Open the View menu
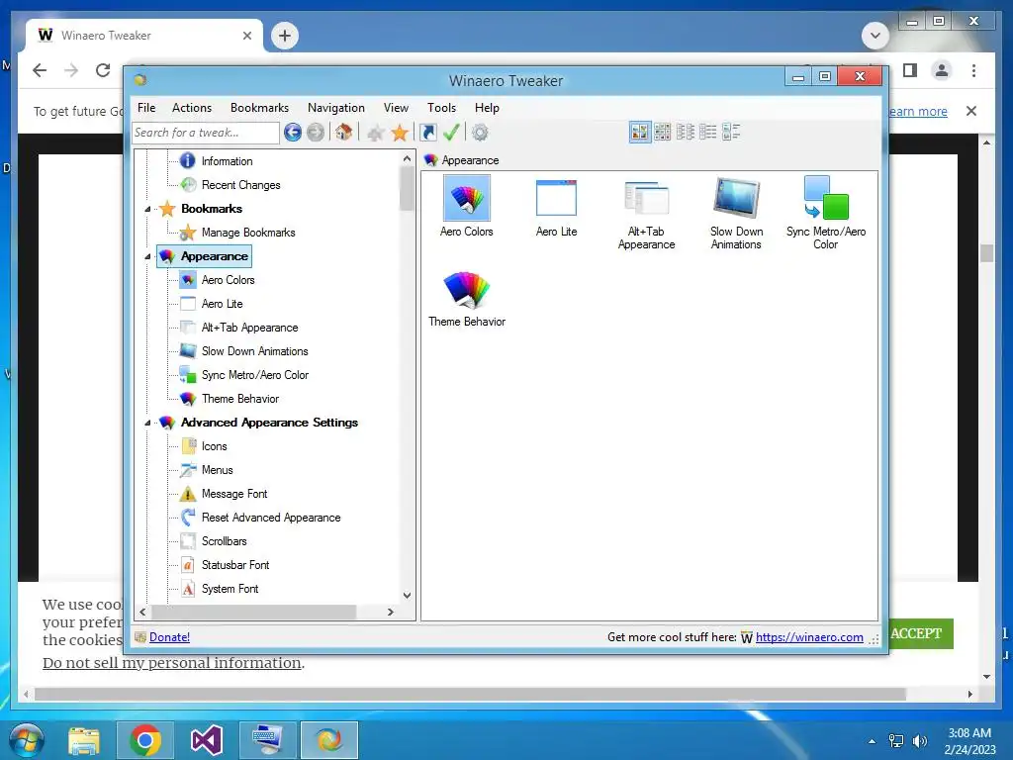 (396, 108)
